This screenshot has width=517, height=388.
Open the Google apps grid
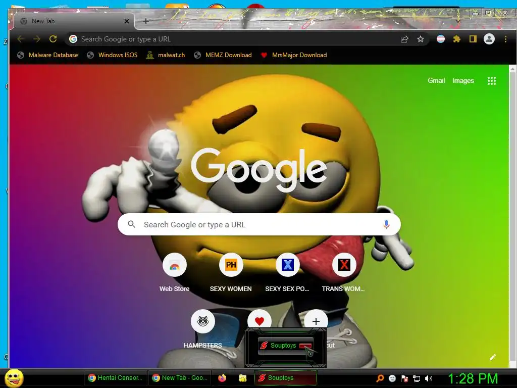coord(492,81)
